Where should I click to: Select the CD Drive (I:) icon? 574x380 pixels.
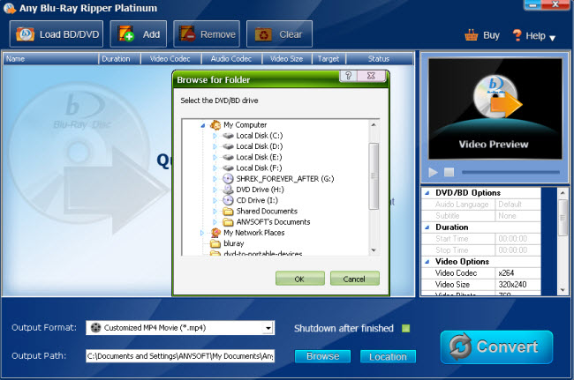pos(228,200)
